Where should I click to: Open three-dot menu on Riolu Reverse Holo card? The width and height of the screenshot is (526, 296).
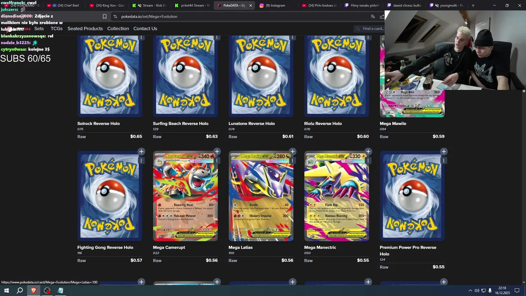368,37
